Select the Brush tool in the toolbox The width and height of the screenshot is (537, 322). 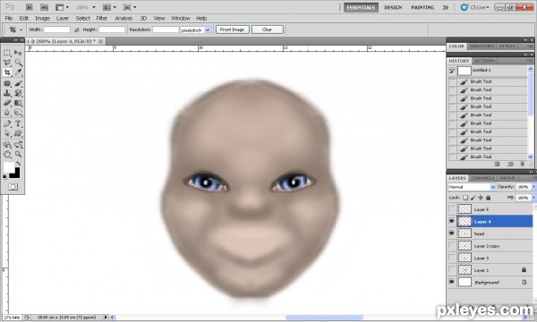click(18, 83)
